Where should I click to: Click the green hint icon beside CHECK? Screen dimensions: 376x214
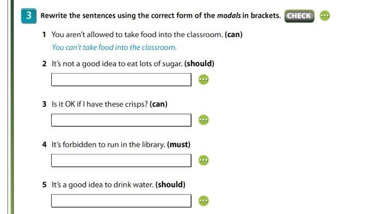click(325, 15)
